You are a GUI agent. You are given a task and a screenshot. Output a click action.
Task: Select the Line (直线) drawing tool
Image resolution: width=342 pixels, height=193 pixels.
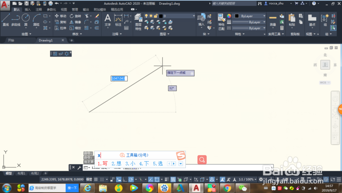[6, 20]
